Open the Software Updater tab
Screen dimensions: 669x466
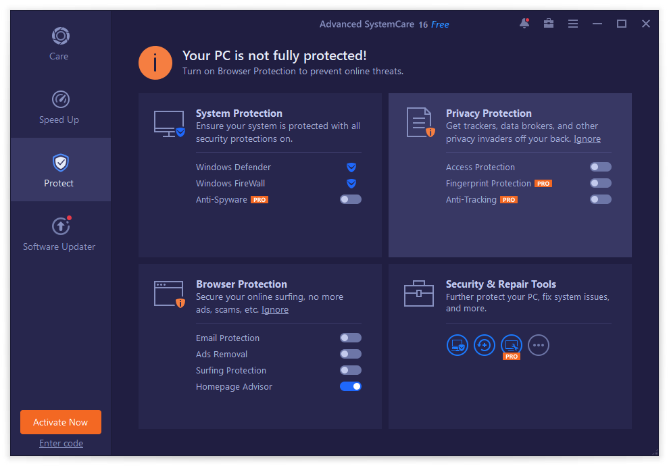[x=59, y=234]
